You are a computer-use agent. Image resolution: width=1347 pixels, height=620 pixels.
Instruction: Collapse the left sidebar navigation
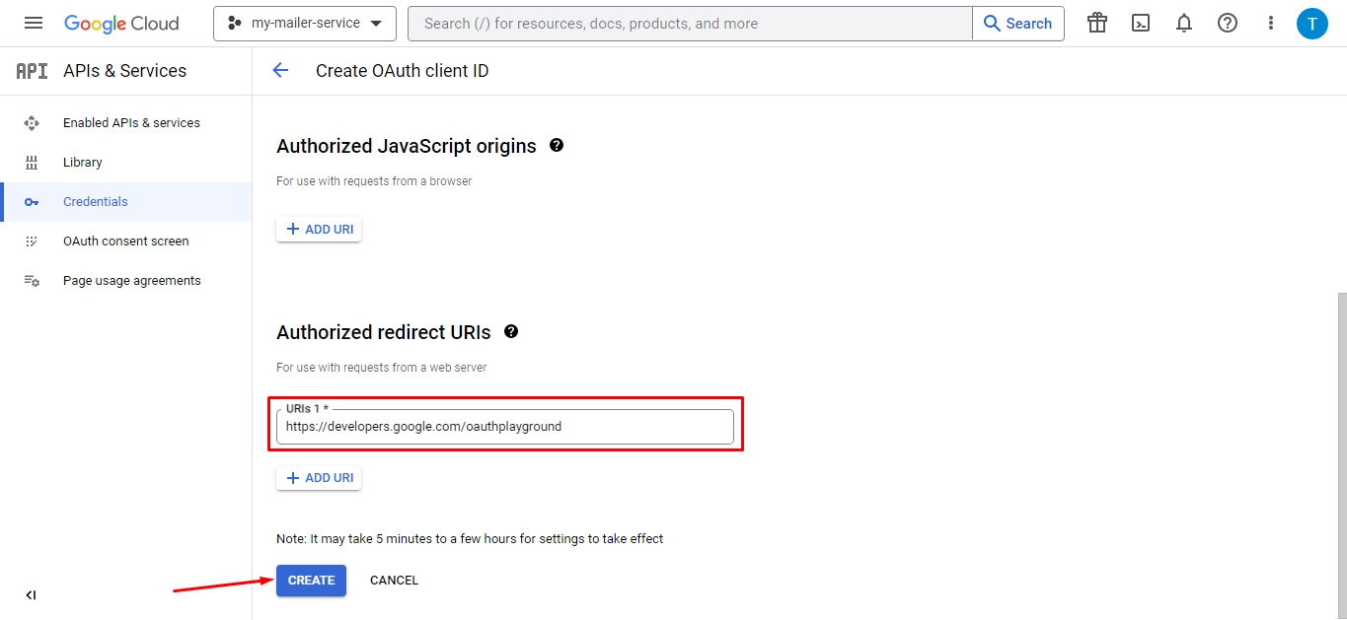31,595
